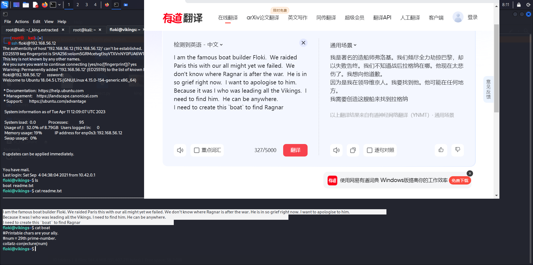This screenshot has height=265, width=533.
Task: Launch the text editor from panel
Action: coord(35,5)
